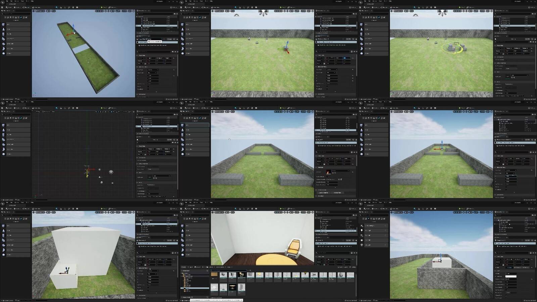Toggle Affects World in the stone-wall light editor
Image resolution: width=537 pixels, height=302 pixels.
[507, 295]
